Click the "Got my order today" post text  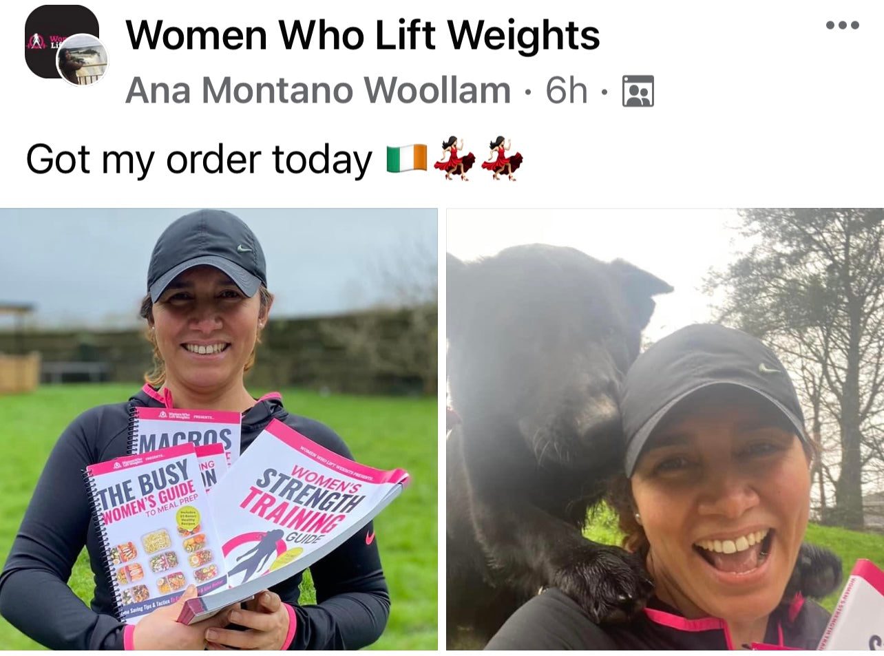pos(199,160)
